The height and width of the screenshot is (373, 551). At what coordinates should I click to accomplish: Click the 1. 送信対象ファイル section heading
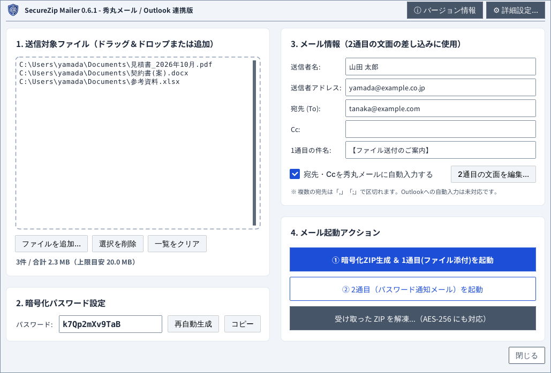point(115,44)
